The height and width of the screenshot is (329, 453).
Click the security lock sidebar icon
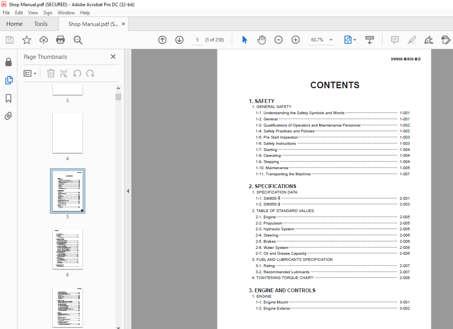click(x=9, y=62)
